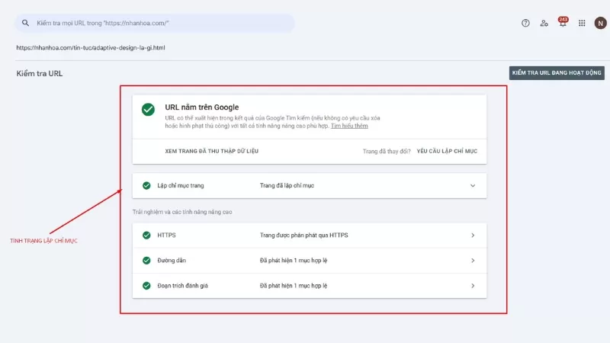Click the HTTPS green check icon

146,236
